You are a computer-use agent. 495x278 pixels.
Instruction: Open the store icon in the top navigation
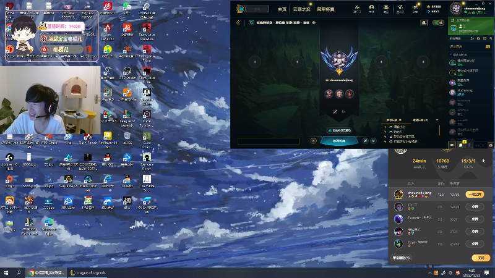click(x=415, y=9)
